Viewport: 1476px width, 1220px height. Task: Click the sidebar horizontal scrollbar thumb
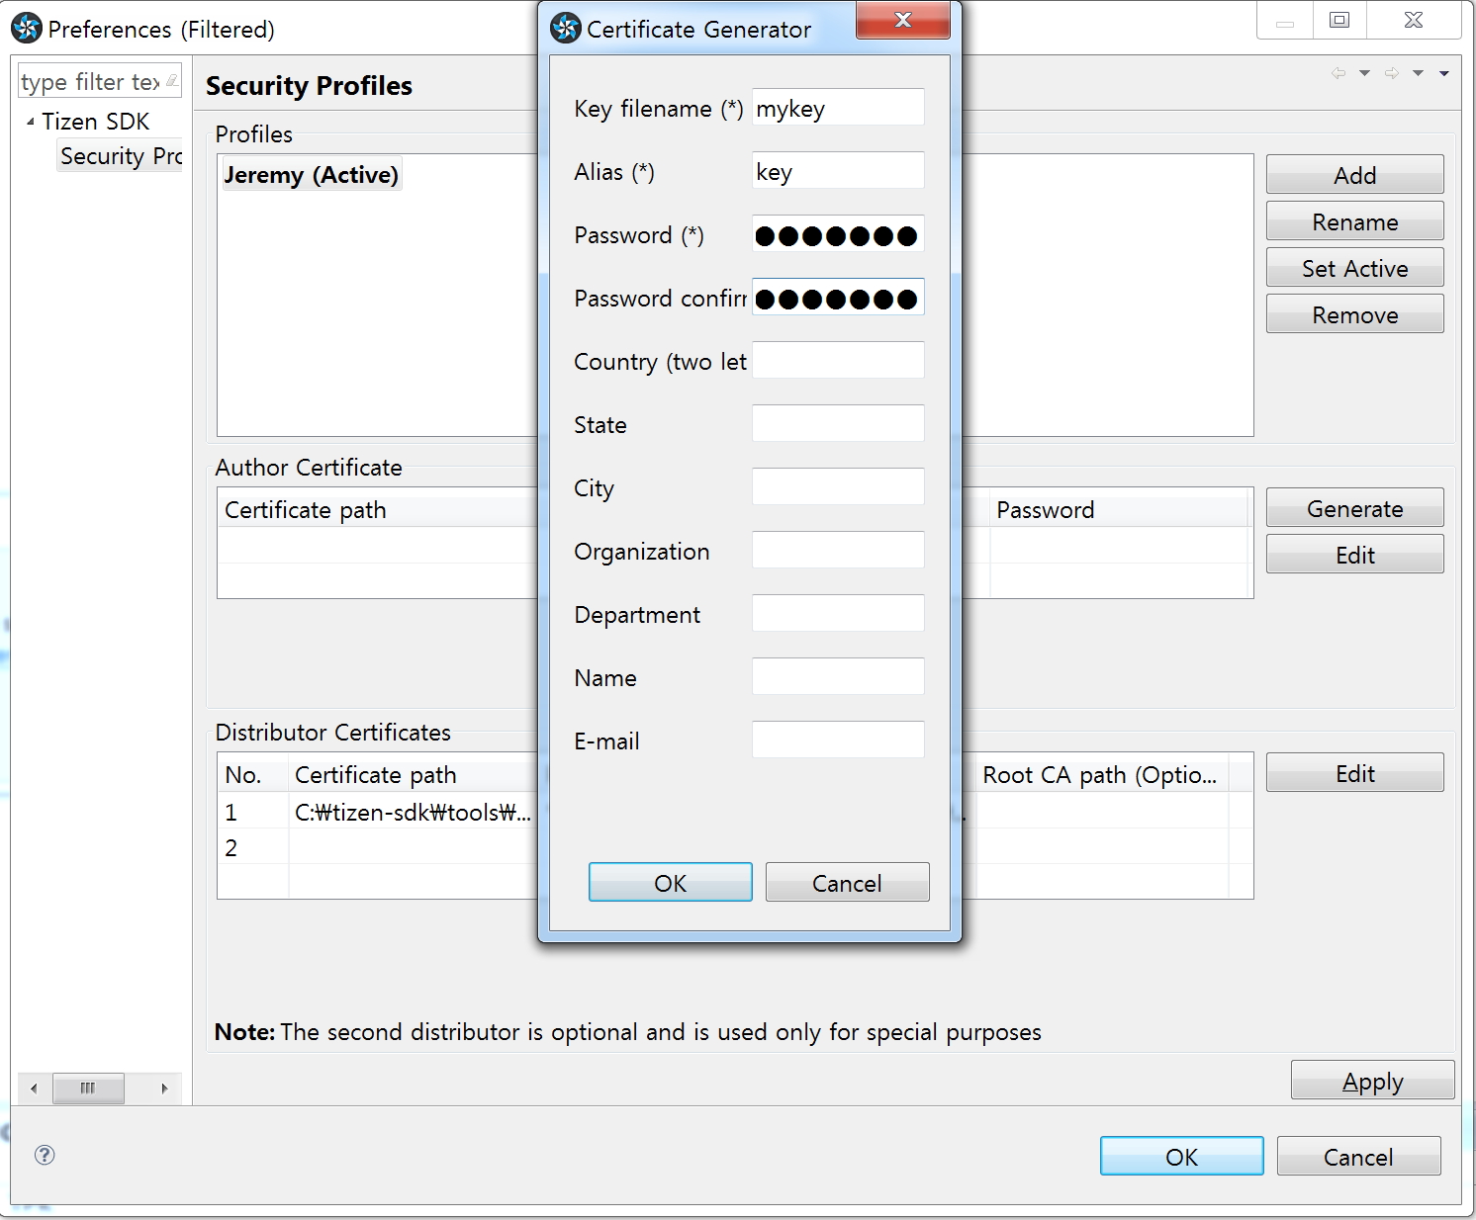pyautogui.click(x=88, y=1089)
